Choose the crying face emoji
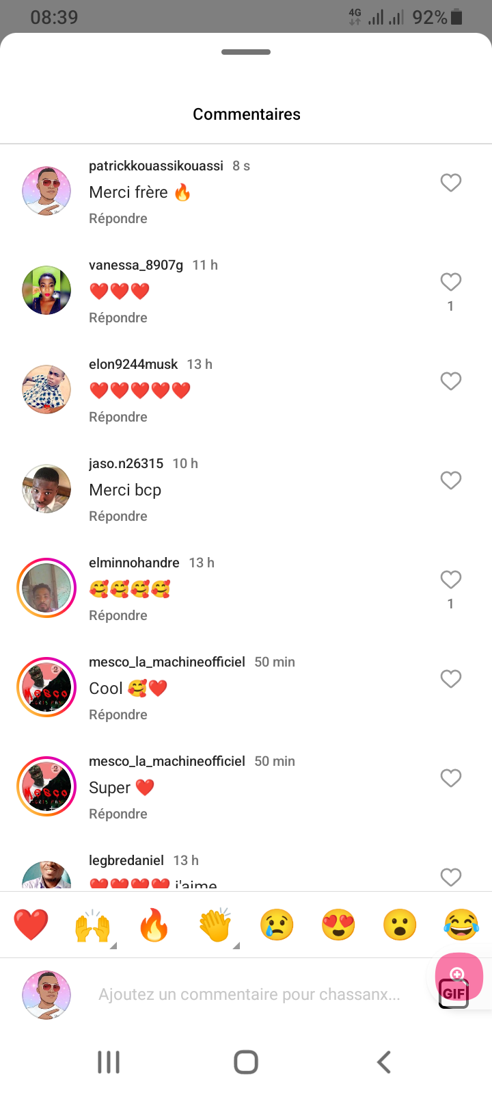This screenshot has height=1095, width=492. (x=277, y=925)
